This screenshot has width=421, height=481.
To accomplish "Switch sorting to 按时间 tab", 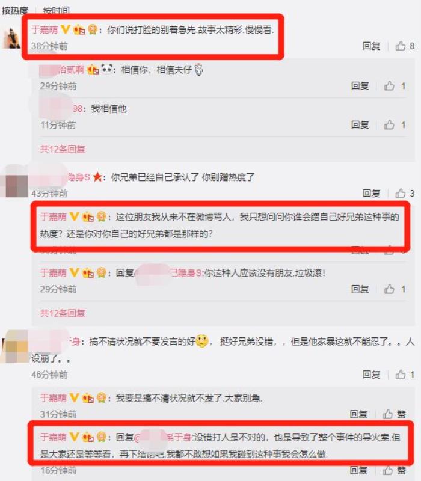I will 56,10.
